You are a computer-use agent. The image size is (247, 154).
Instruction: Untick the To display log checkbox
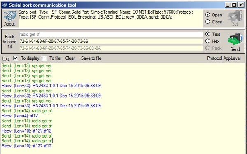pyautogui.click(x=16, y=58)
